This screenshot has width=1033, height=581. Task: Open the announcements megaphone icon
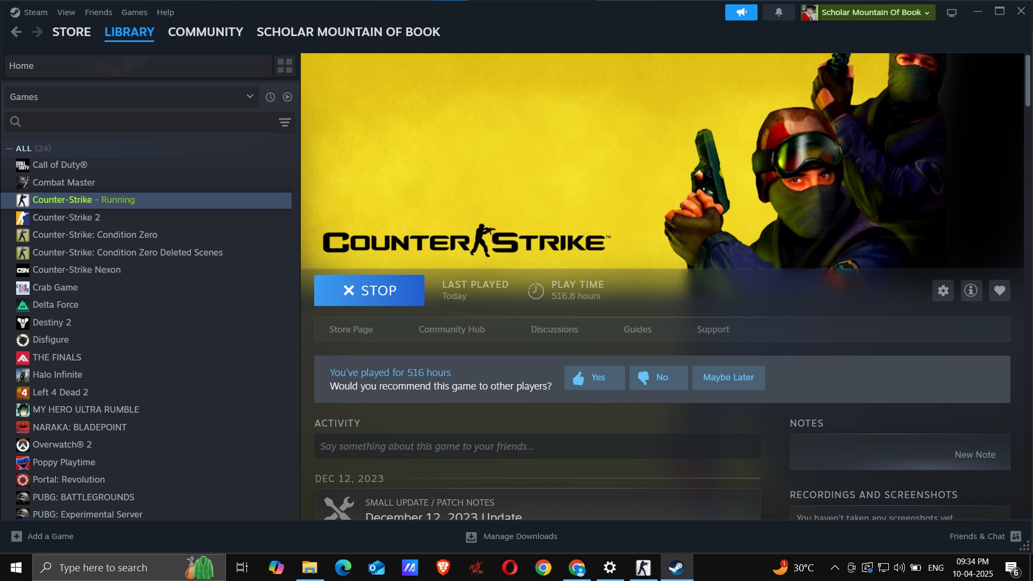pos(741,12)
